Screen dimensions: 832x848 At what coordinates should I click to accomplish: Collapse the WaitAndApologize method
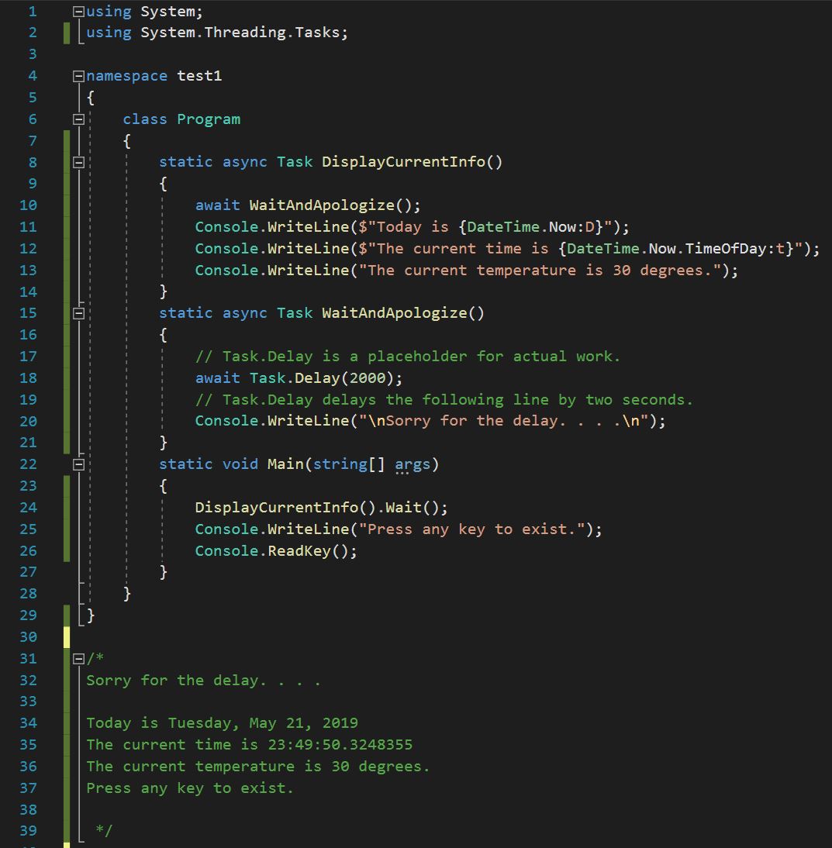(x=78, y=313)
